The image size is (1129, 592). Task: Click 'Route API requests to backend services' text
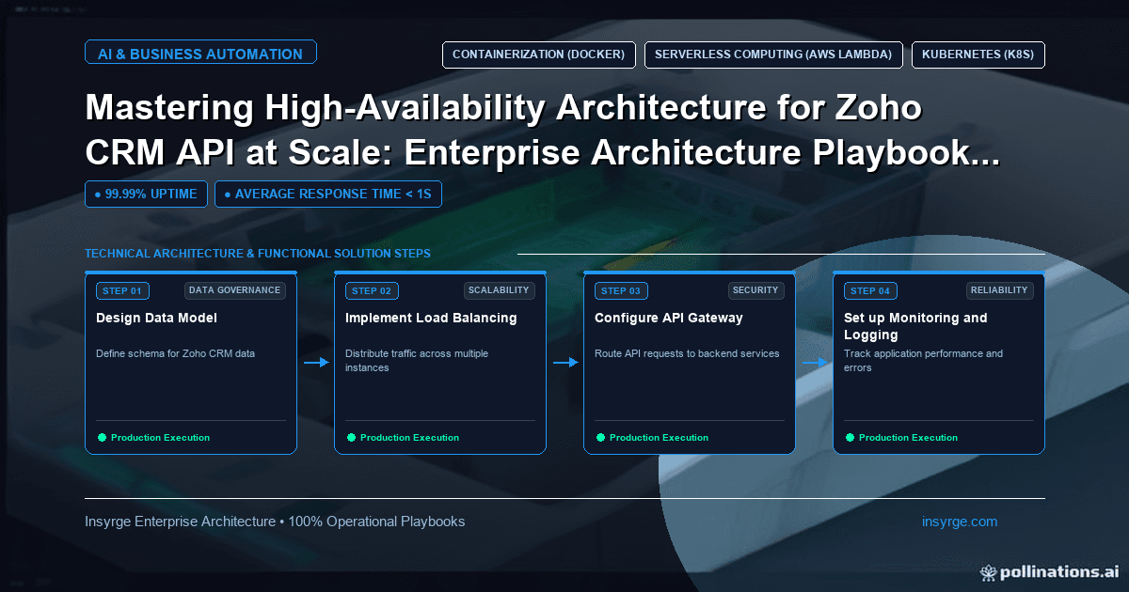(687, 354)
